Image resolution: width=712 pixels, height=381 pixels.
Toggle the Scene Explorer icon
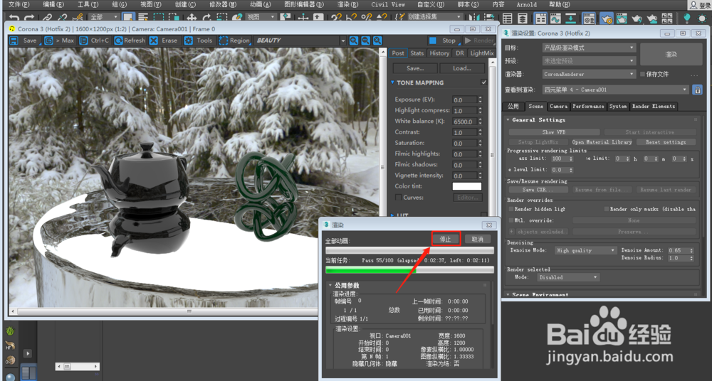click(x=508, y=18)
